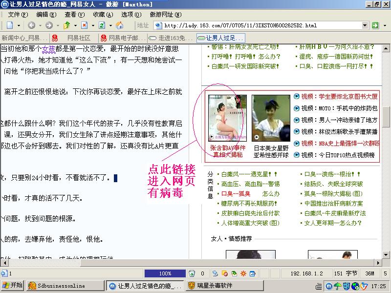This screenshot has width=391, height=293.
Task: Open the up-folder button dropdown arrow
Action: coord(75,25)
